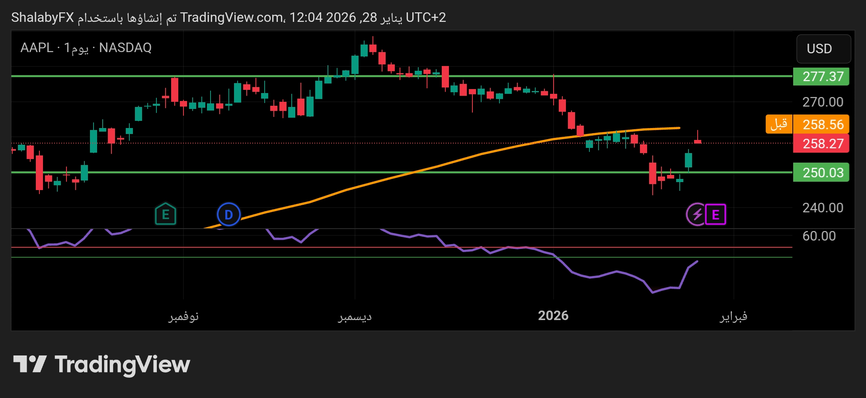Click the purple lightning bolt icon
The image size is (866, 398).
[696, 215]
